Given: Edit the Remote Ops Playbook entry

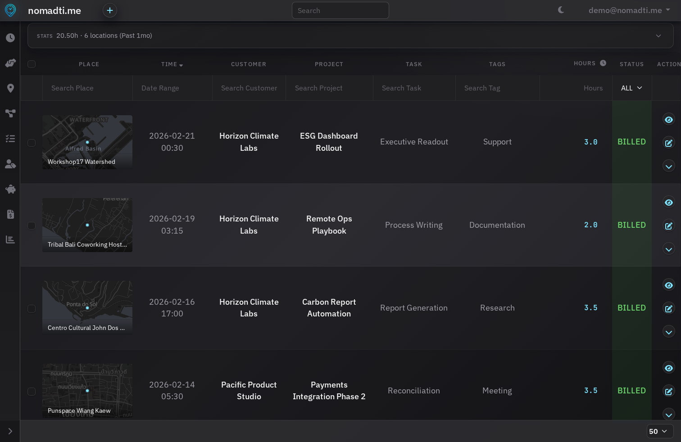Looking at the screenshot, I should click(x=668, y=226).
